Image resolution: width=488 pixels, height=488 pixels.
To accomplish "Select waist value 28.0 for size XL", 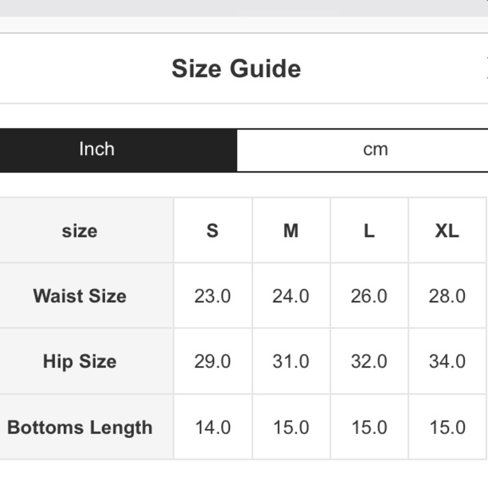I will pos(447,296).
